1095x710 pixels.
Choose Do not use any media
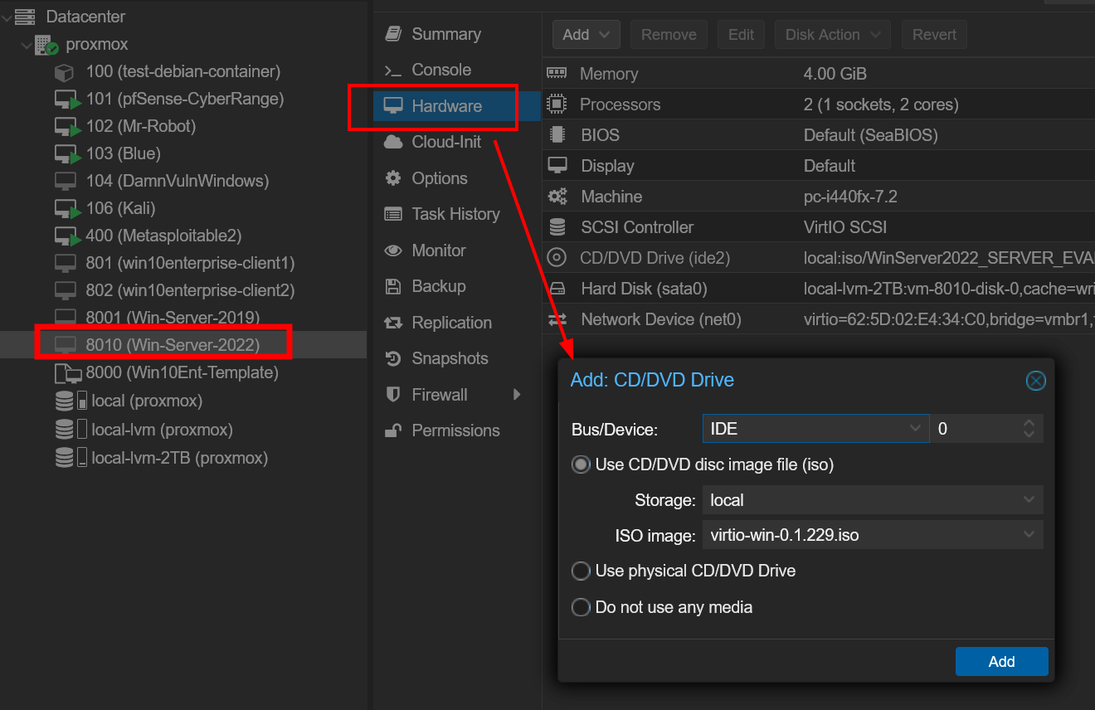tap(581, 608)
